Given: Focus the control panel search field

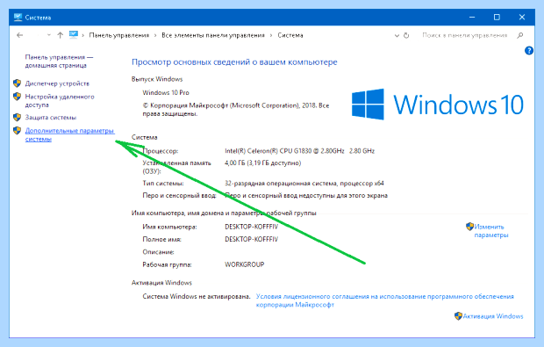Looking at the screenshot, I should click(x=465, y=35).
